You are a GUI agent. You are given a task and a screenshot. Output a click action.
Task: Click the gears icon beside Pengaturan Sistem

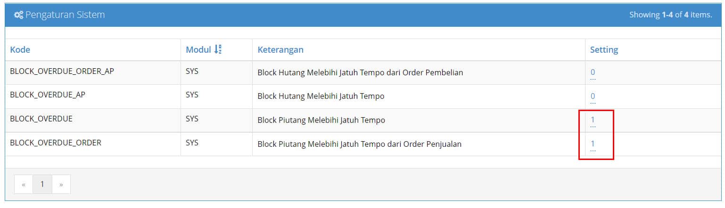click(18, 15)
